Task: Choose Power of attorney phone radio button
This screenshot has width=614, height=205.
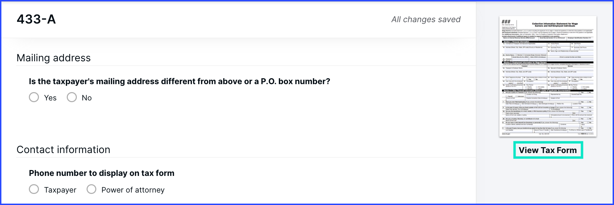Action: point(91,189)
